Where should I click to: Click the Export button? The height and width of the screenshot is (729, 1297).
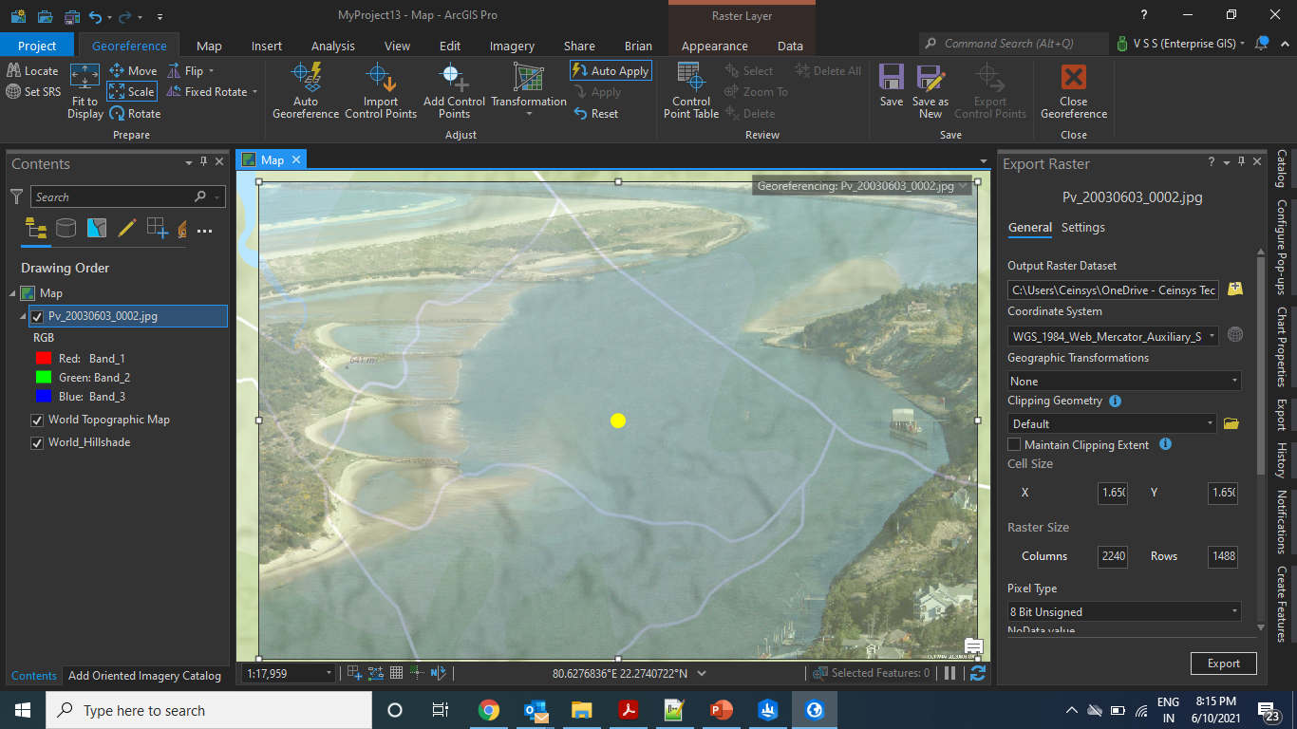tap(1223, 664)
